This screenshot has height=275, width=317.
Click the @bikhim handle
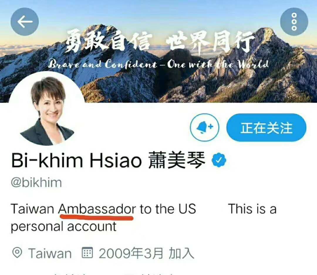(36, 182)
